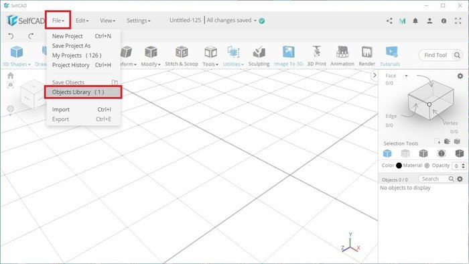Open the Edit menu
469x264 pixels.
[82, 20]
